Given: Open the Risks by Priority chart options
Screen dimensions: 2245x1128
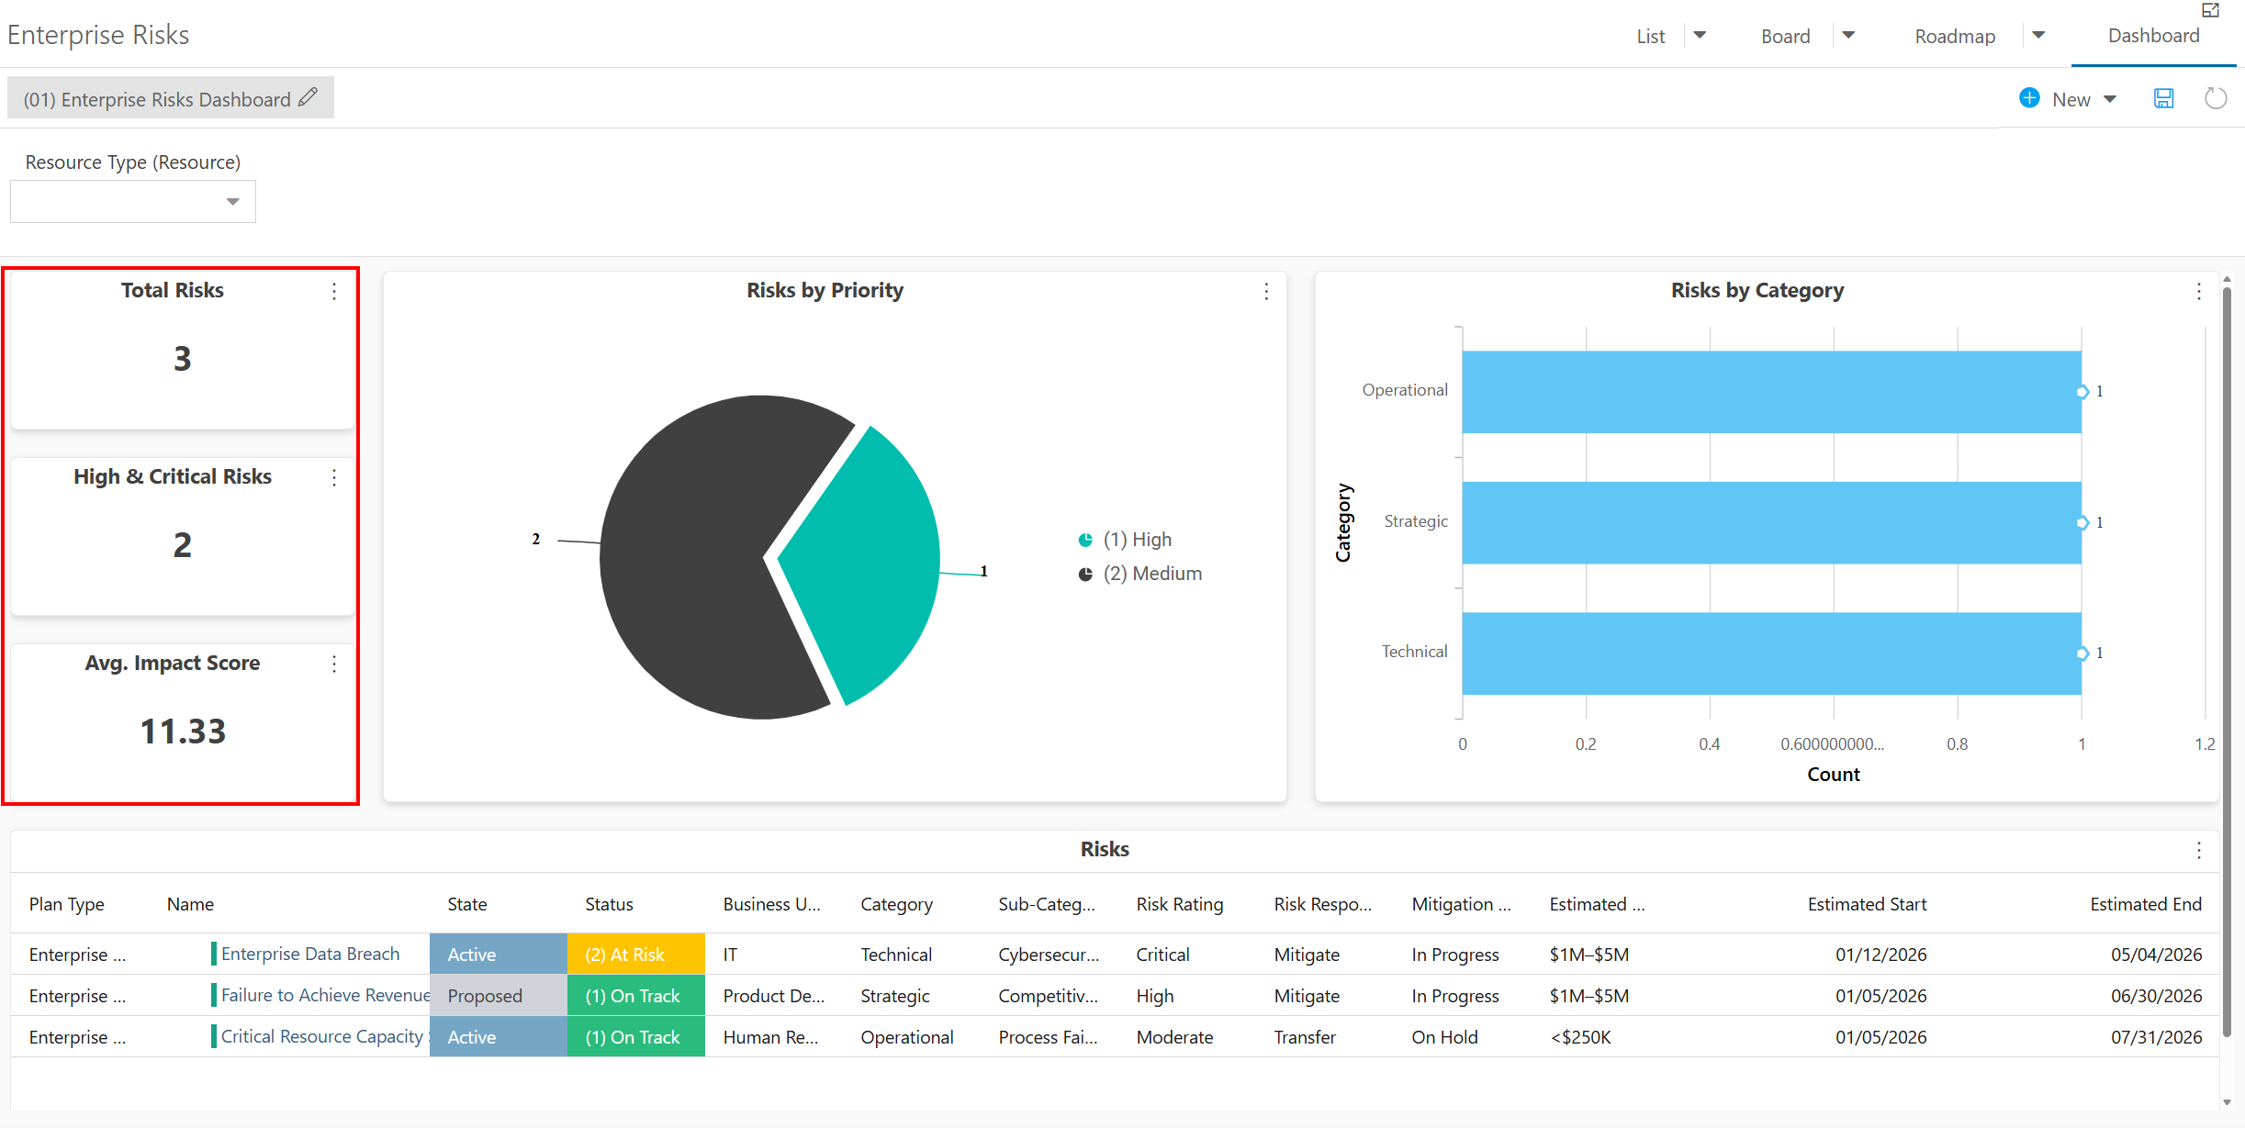Looking at the screenshot, I should tap(1266, 291).
